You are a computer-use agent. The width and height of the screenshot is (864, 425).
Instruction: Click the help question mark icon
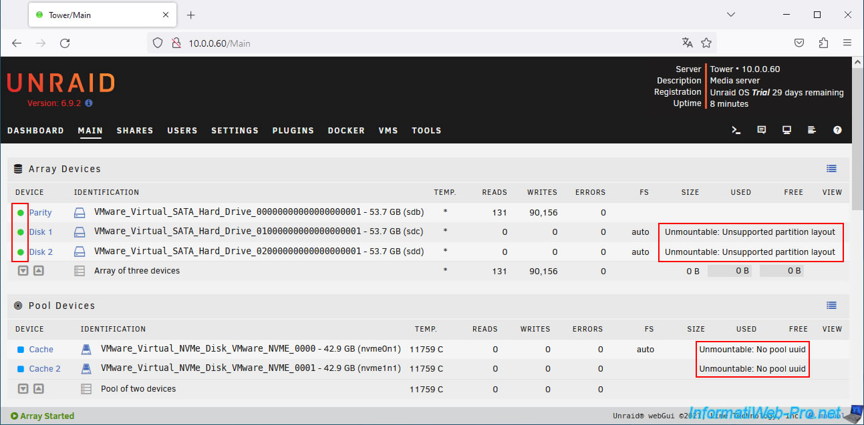click(837, 130)
